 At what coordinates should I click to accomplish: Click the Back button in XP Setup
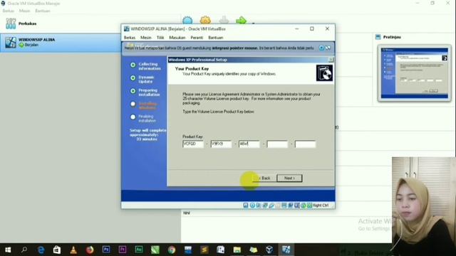264,178
